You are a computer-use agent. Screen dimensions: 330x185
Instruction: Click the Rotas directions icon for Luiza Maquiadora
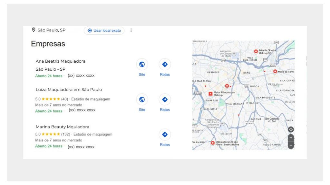165,100
